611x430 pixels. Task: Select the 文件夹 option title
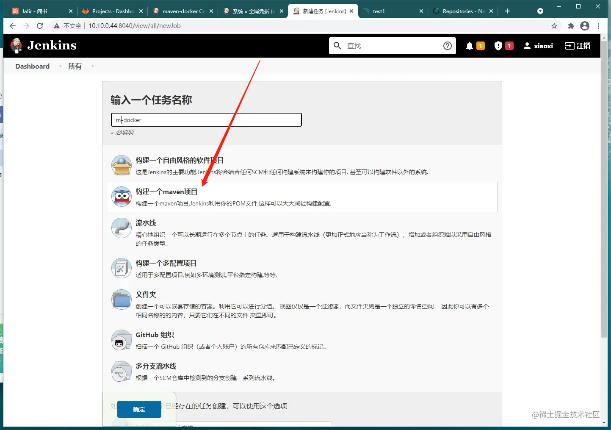(146, 294)
